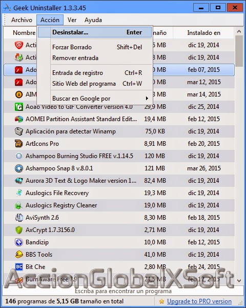Click the red Adobe icon dated feb 07
This screenshot has height=308, width=246.
[x=19, y=70]
